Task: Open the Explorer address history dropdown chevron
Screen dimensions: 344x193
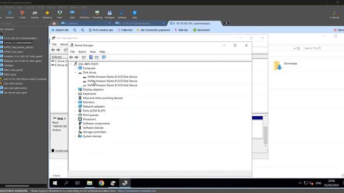Action: click(x=294, y=48)
